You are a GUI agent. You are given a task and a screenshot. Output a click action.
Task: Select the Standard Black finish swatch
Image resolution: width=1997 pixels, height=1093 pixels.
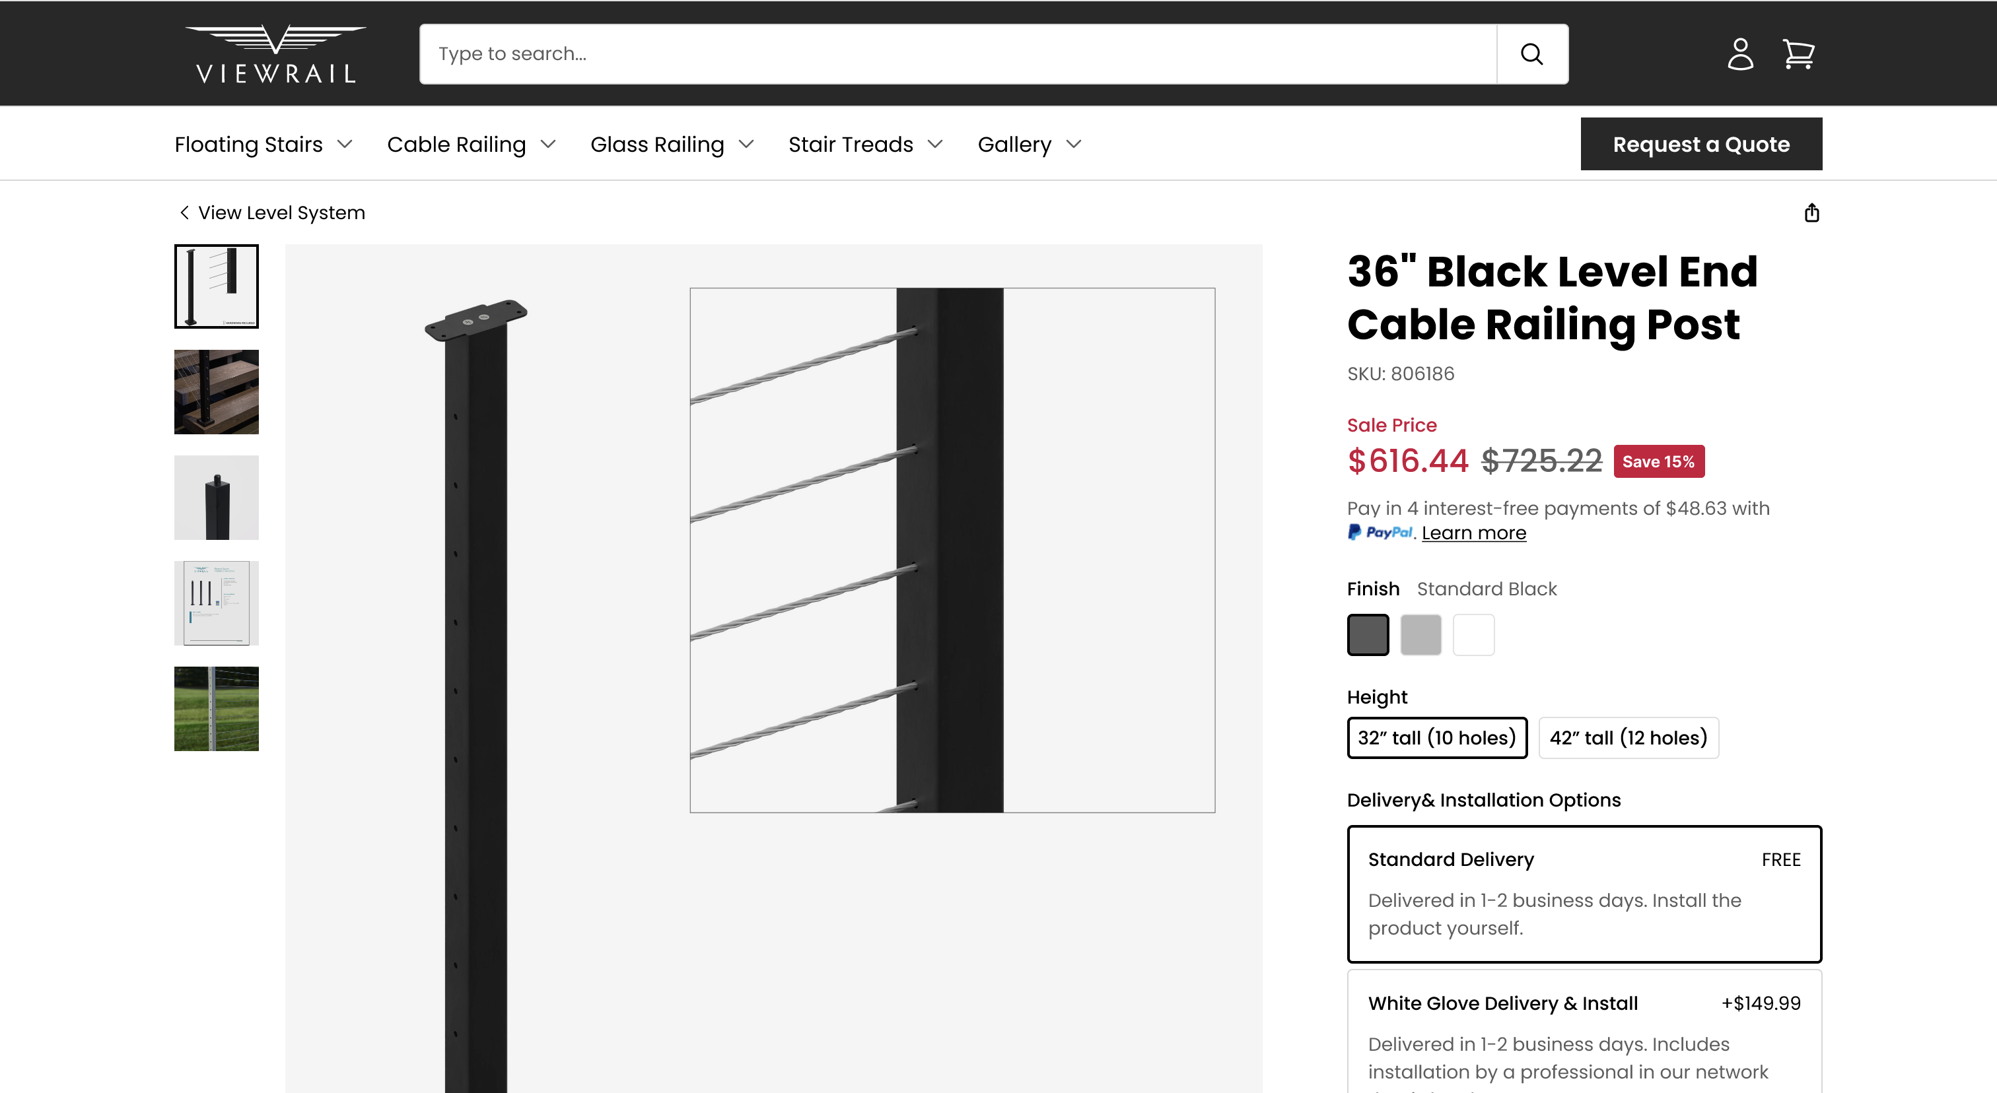(x=1368, y=634)
